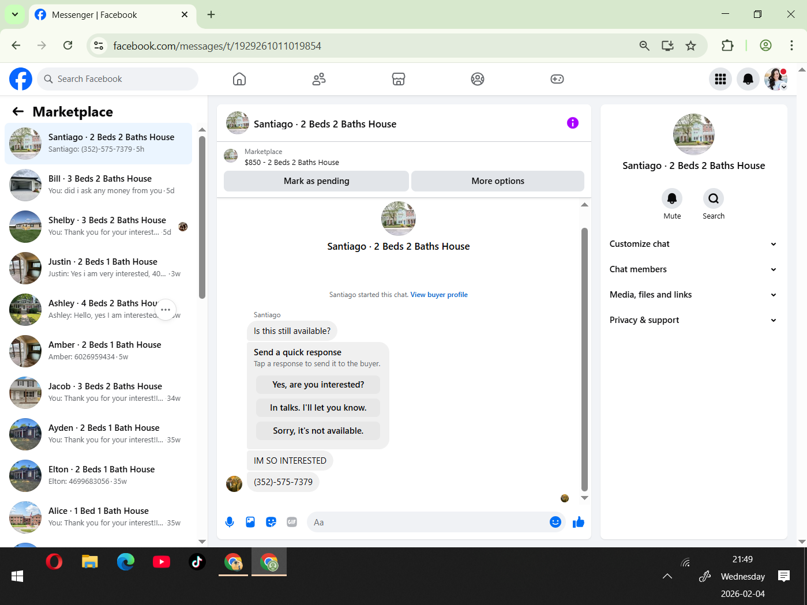Open Windows Start menu
The width and height of the screenshot is (807, 605).
tap(17, 576)
